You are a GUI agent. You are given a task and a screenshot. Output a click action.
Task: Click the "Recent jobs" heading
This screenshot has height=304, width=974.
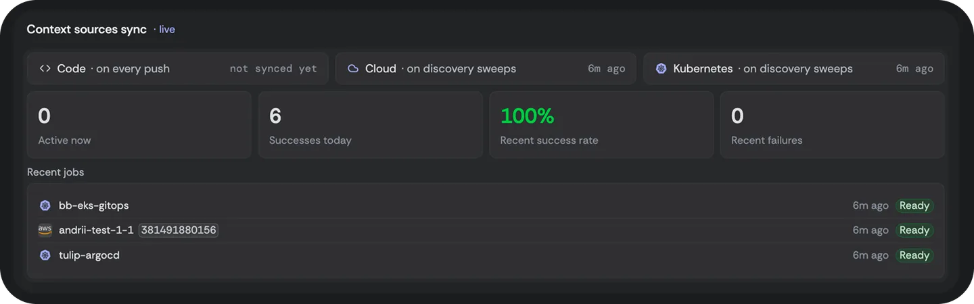[55, 172]
